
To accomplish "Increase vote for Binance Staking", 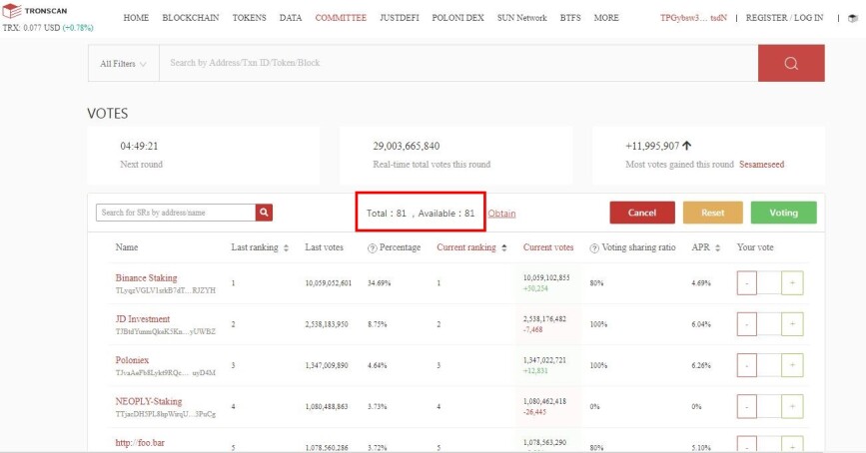I will click(x=792, y=283).
